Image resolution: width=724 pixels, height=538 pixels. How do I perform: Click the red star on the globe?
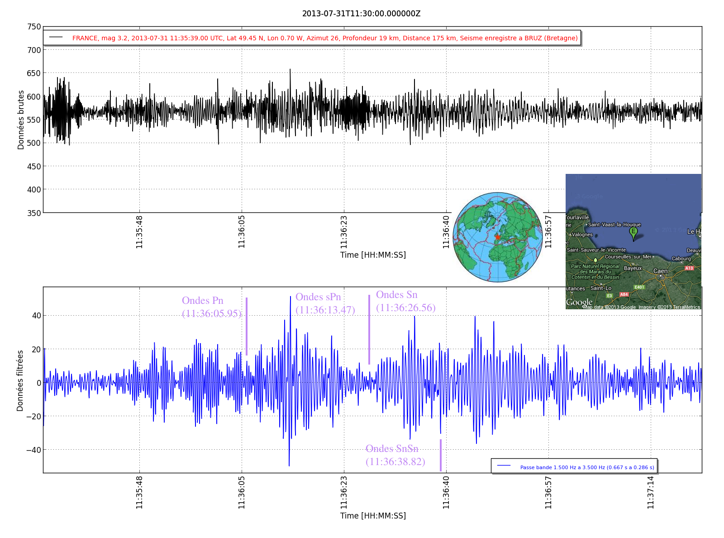[498, 237]
